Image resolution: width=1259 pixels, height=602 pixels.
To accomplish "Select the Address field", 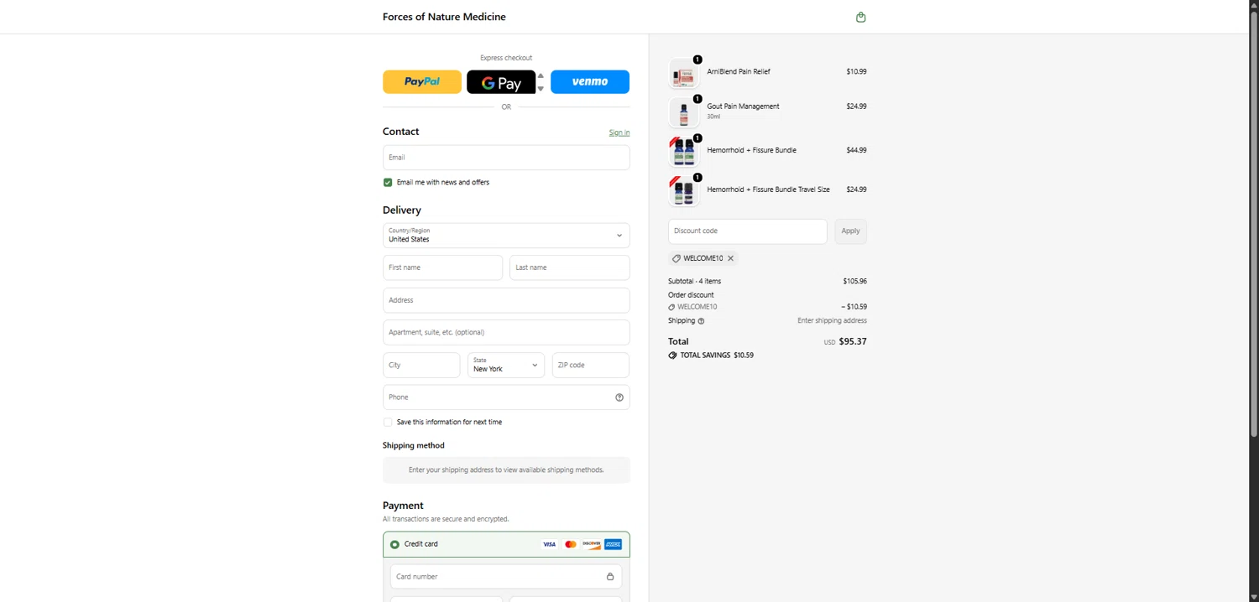I will pos(506,300).
